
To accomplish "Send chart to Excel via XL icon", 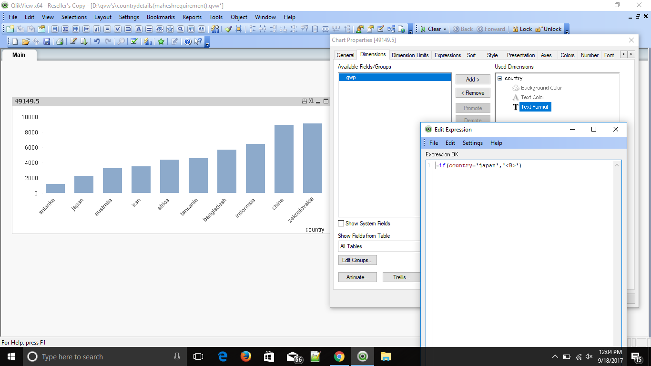I will click(311, 101).
